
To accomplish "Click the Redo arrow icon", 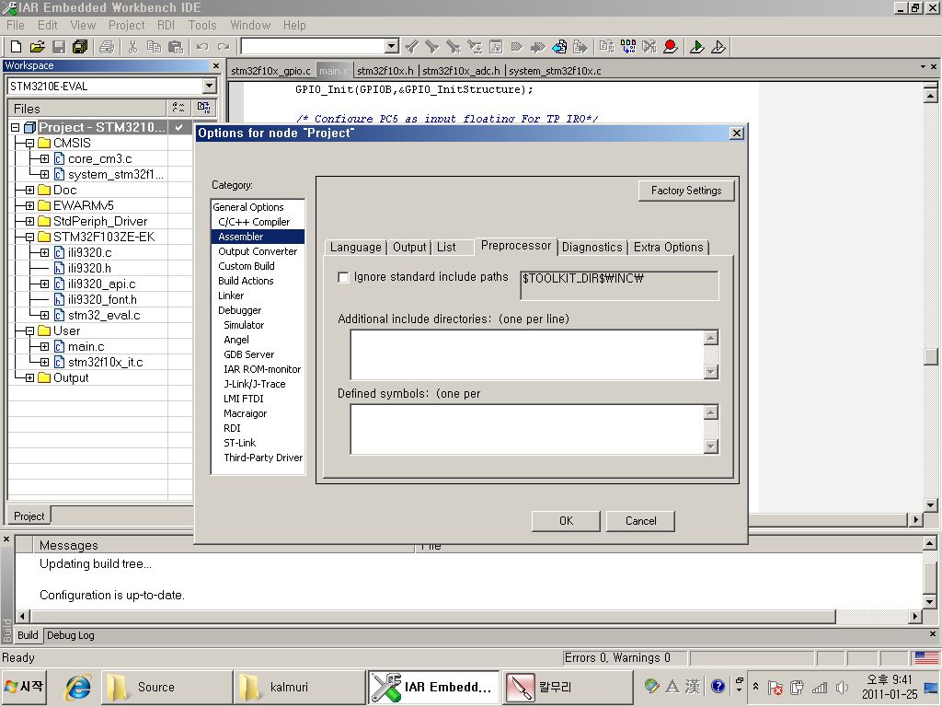I will pos(224,47).
